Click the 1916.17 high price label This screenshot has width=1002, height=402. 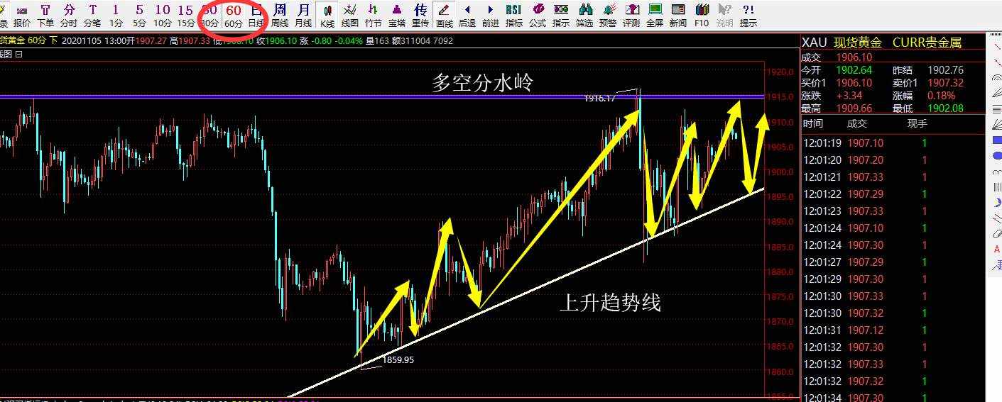[600, 98]
